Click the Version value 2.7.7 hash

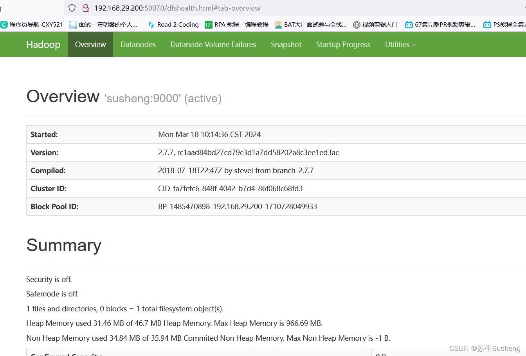pos(249,152)
